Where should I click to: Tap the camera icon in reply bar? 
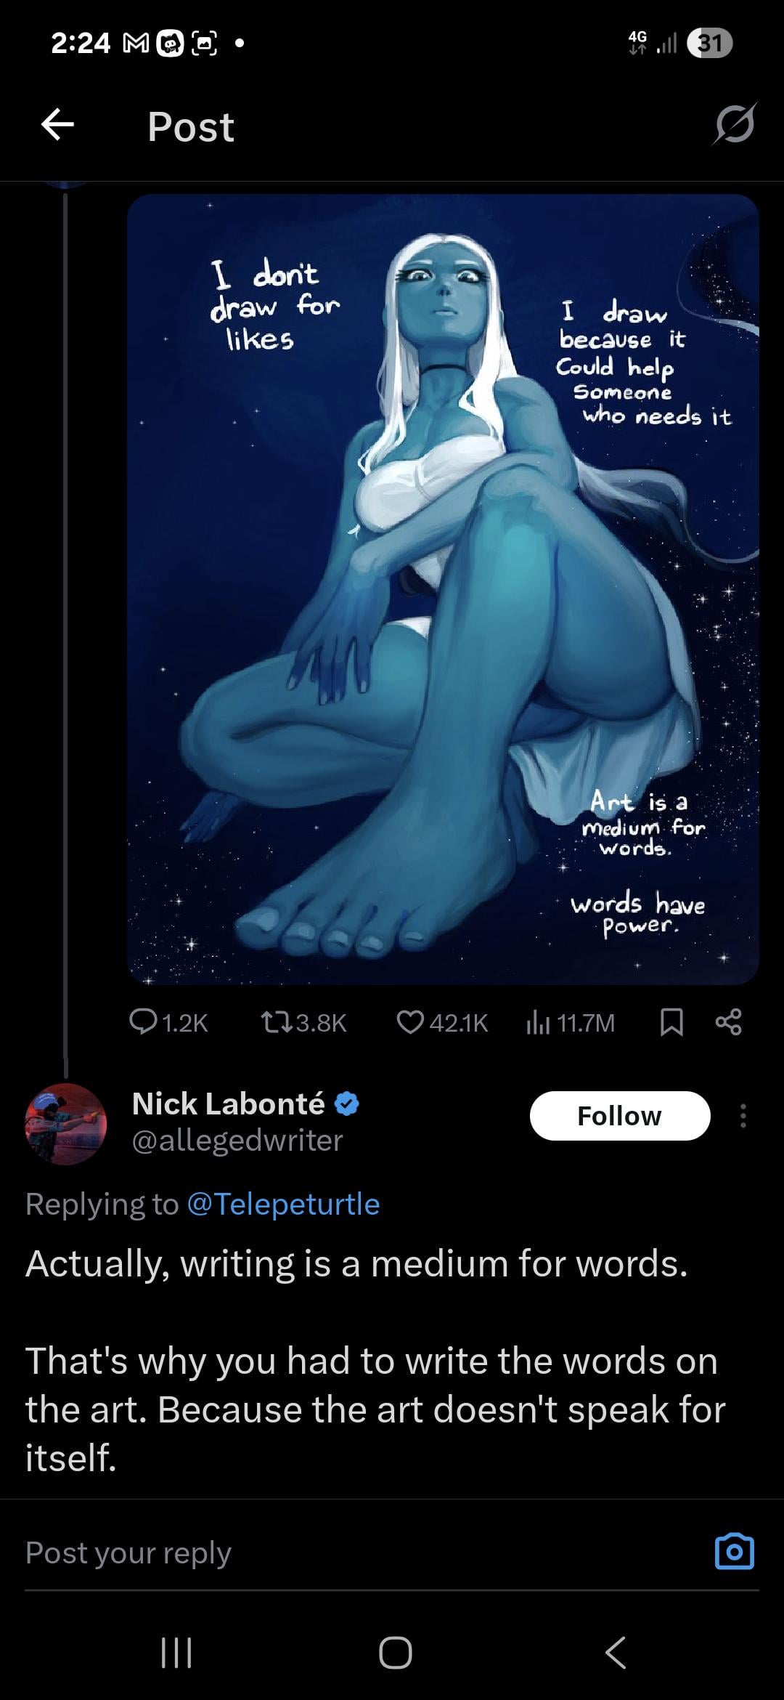735,1552
